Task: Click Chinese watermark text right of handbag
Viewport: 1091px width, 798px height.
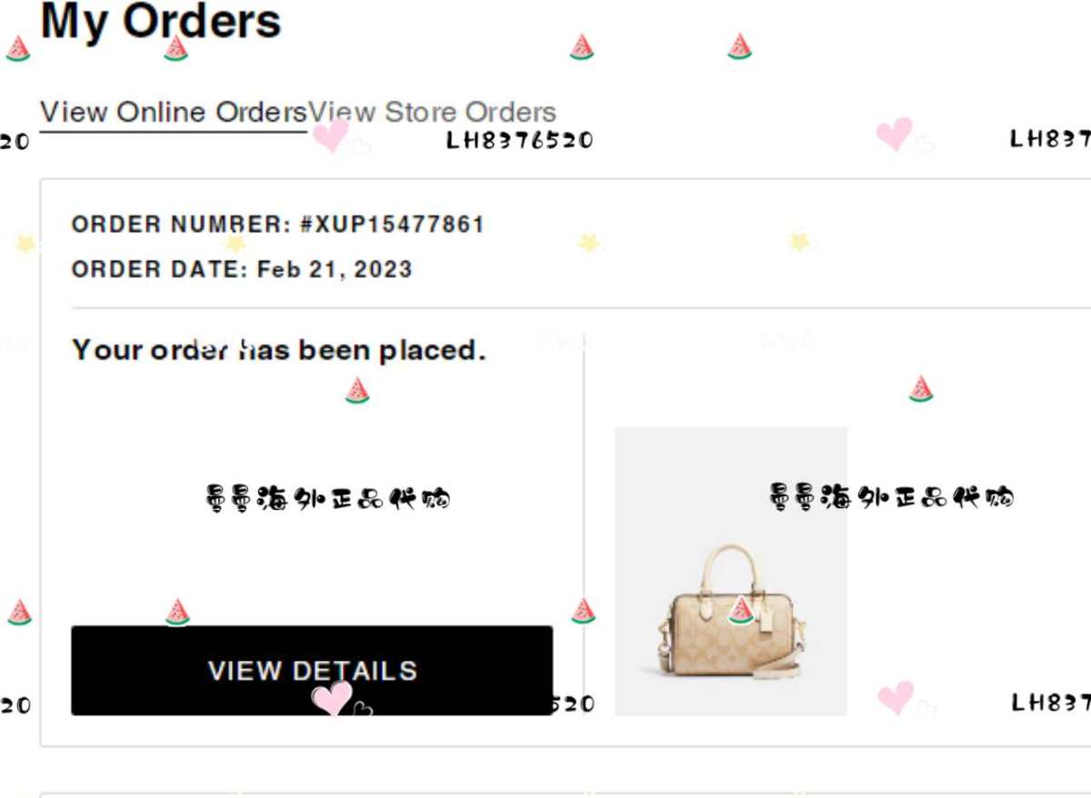Action: pos(891,497)
